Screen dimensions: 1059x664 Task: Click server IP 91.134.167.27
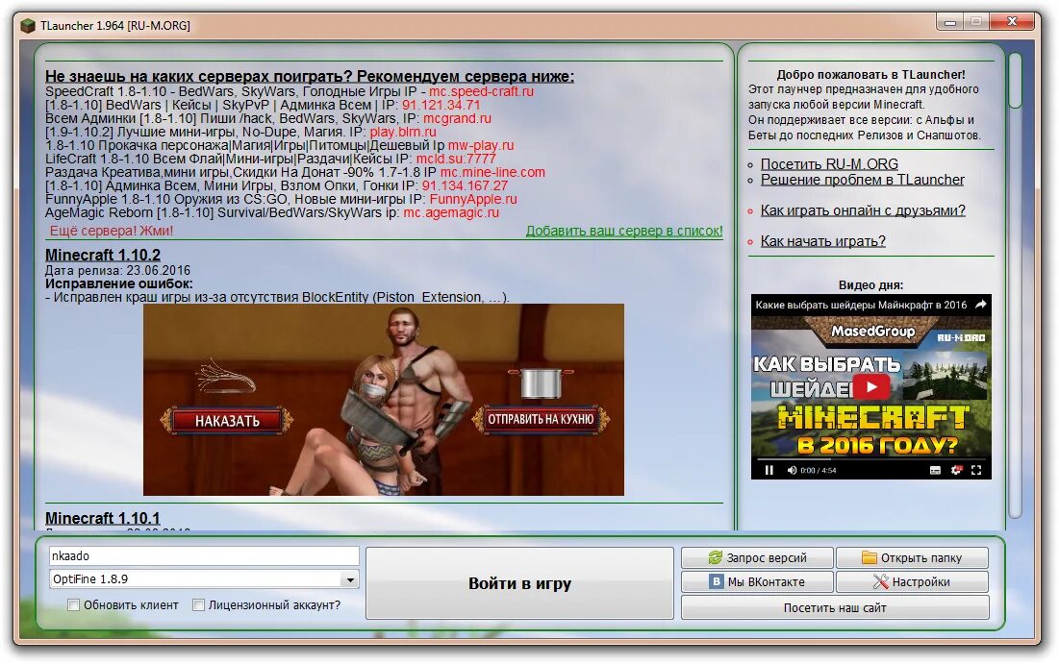tap(465, 185)
